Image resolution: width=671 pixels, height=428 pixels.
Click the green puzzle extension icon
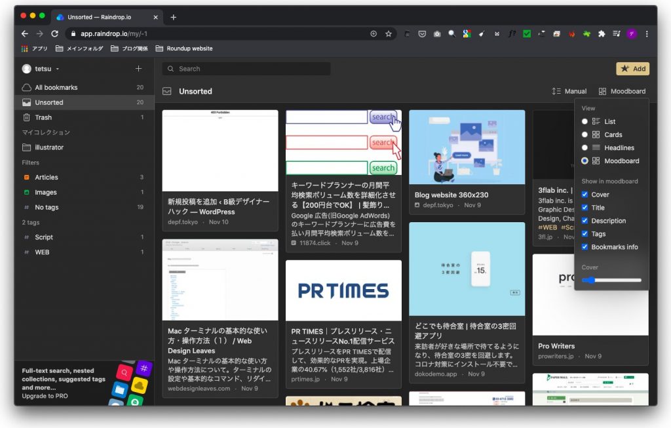(x=586, y=34)
